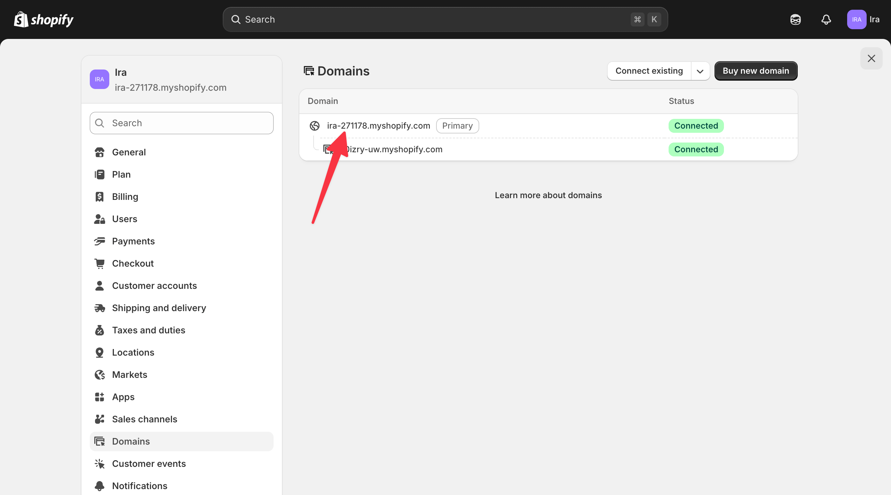Click the General store icon

coord(100,152)
